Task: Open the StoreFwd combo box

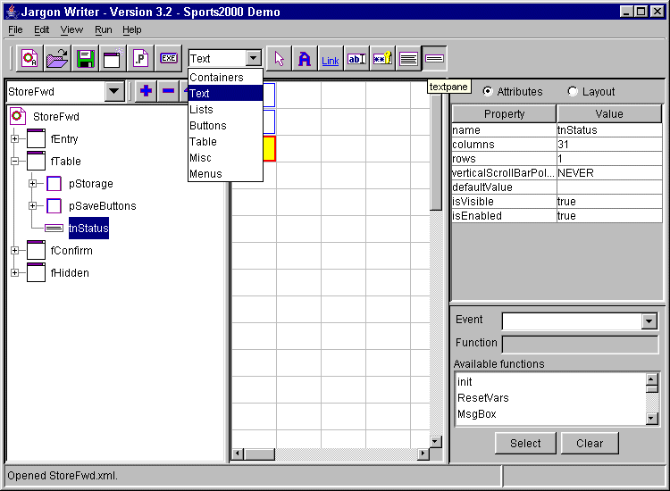Action: (x=114, y=91)
